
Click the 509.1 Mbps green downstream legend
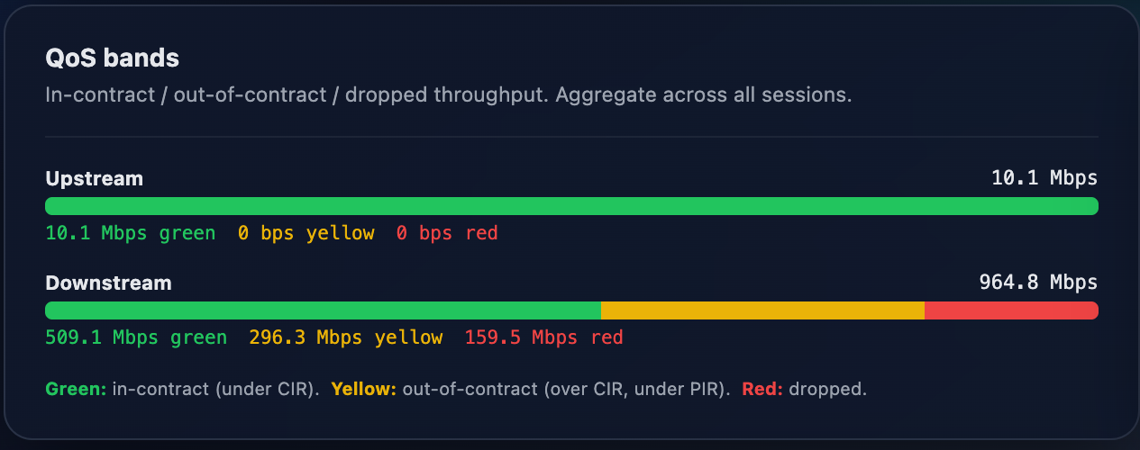point(136,337)
